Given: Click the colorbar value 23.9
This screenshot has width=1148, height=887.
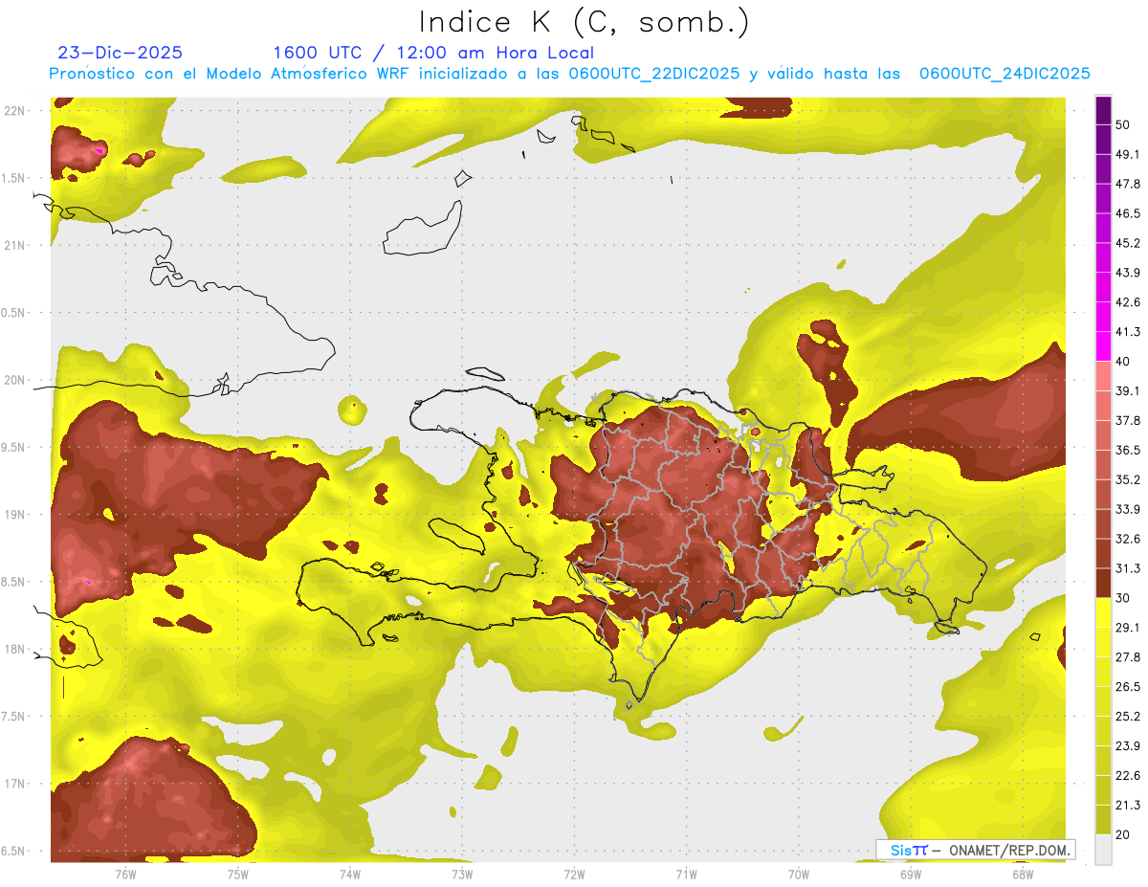Looking at the screenshot, I should (1128, 746).
